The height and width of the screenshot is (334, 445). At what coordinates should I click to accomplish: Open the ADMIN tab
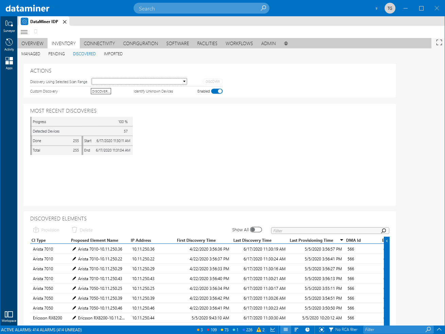point(268,43)
